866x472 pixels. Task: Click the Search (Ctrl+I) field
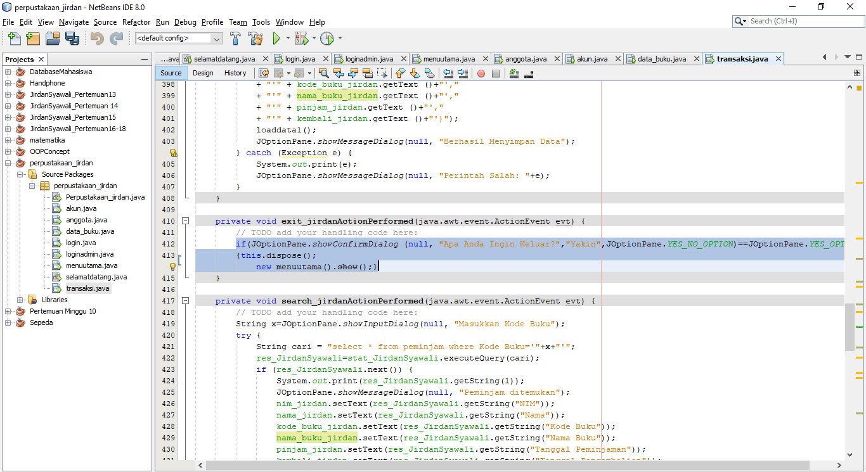click(798, 21)
